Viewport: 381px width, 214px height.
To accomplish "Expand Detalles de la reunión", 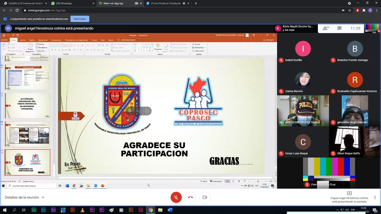I will coord(25,197).
